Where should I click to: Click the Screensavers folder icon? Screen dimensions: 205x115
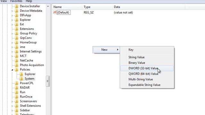click(17, 101)
